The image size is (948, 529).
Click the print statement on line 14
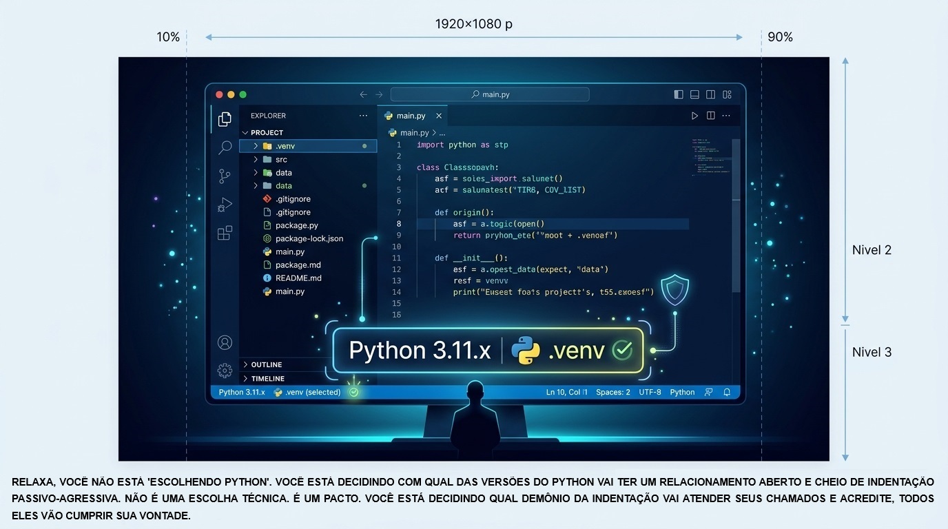coord(554,291)
